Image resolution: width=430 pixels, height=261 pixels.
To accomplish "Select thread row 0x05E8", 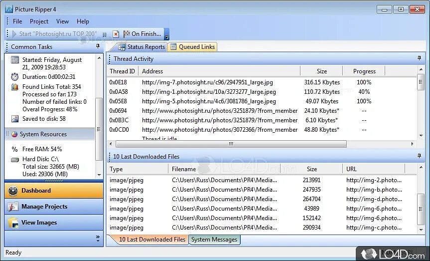I will click(x=262, y=101).
